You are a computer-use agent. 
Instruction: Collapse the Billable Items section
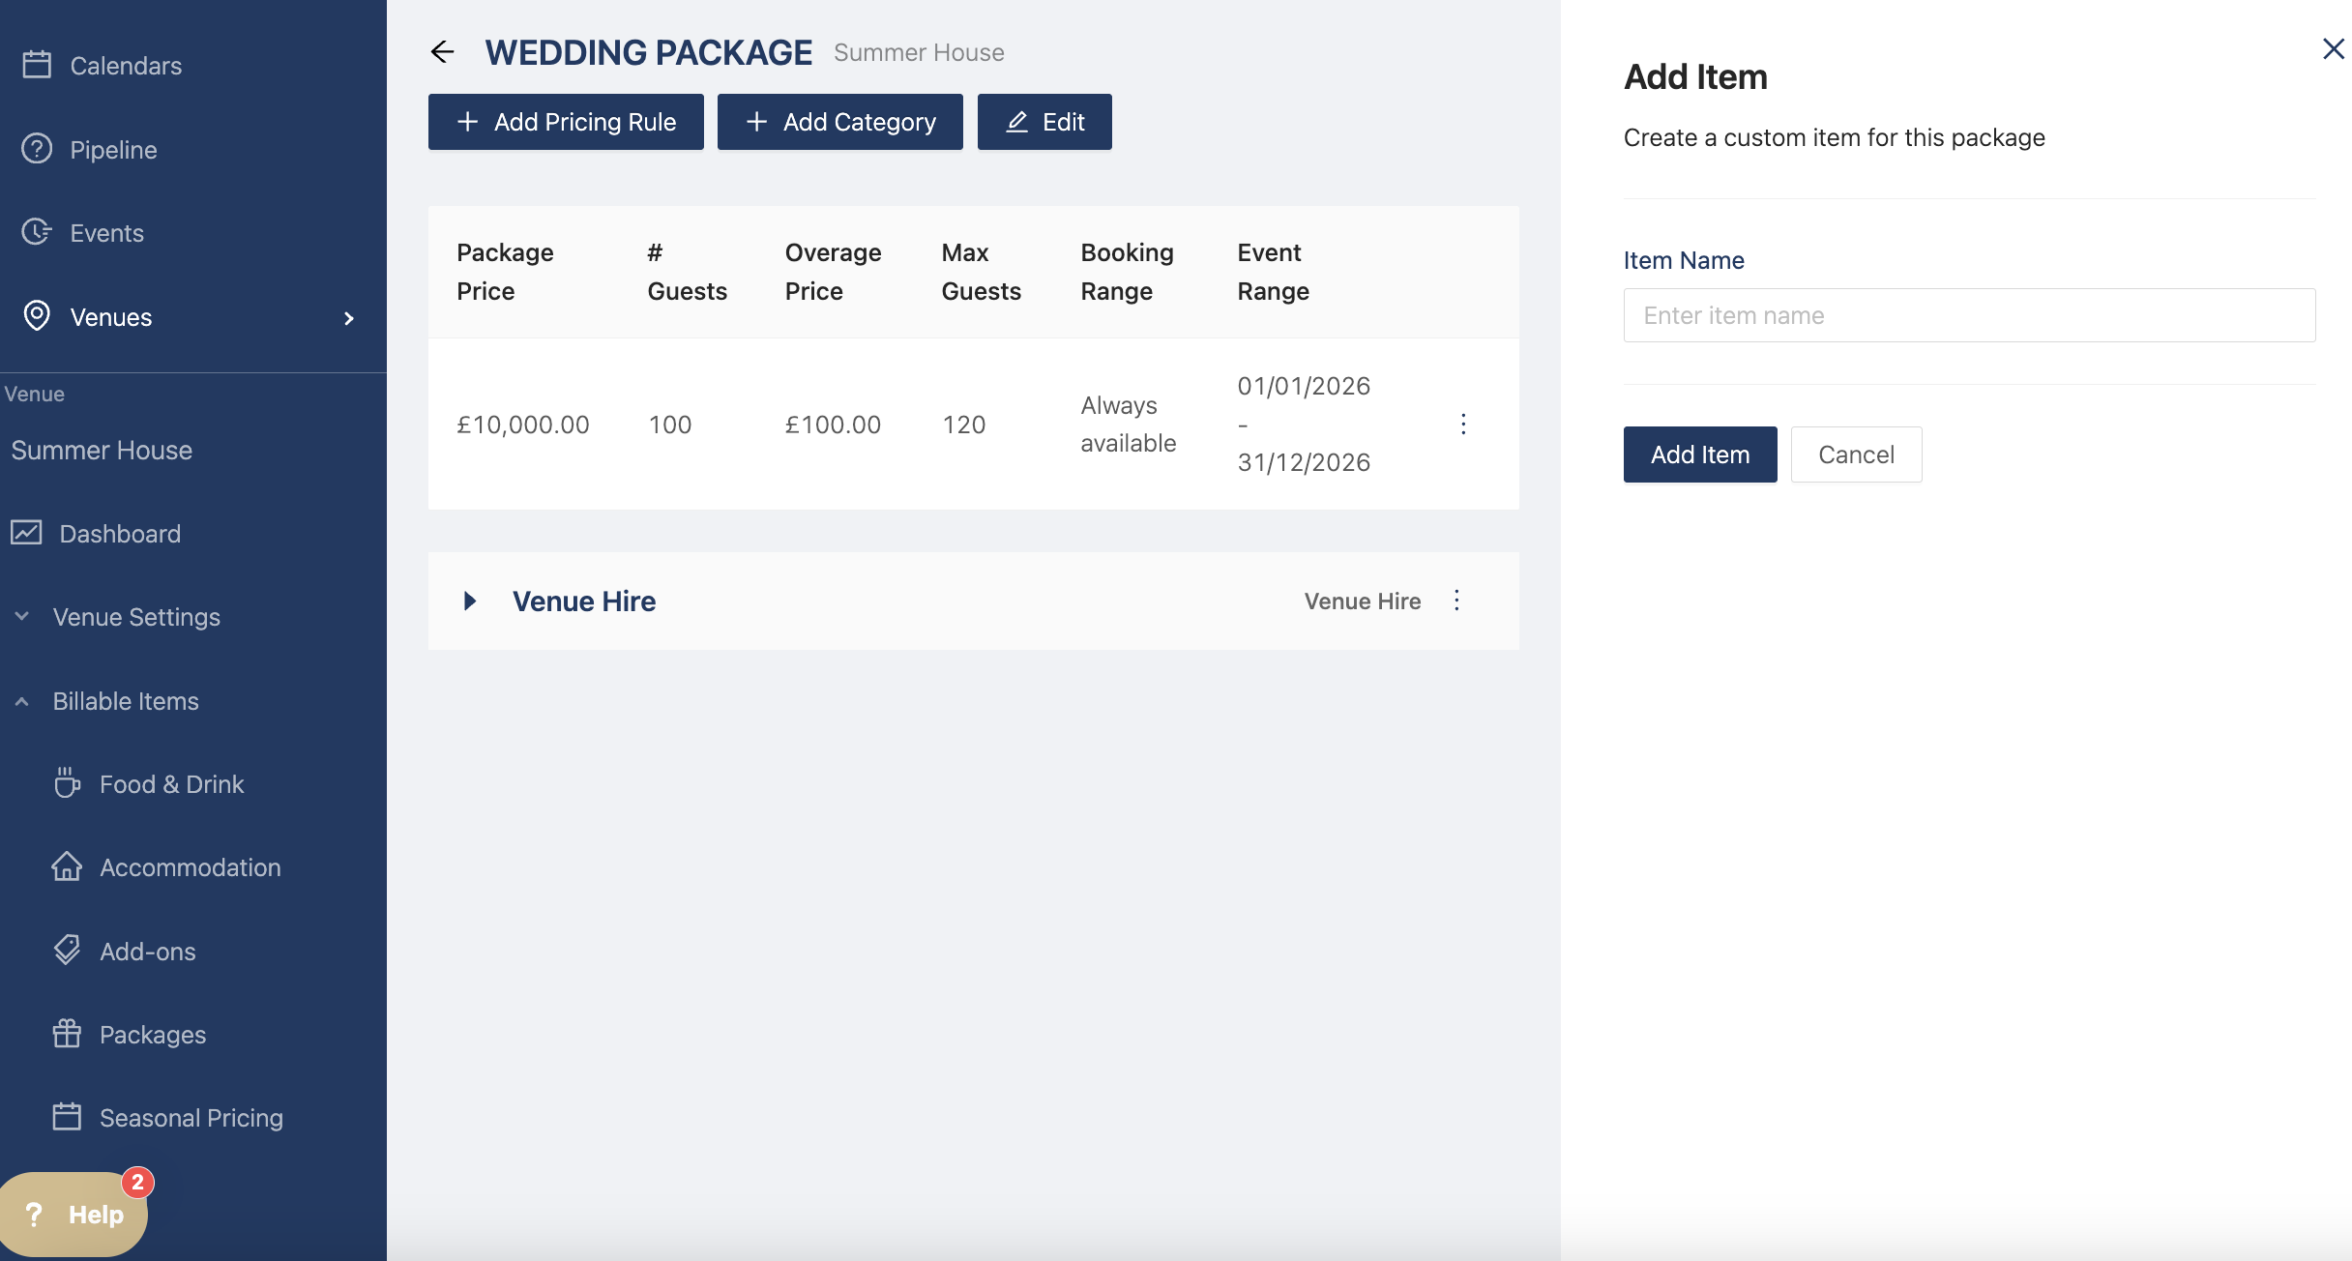(125, 701)
